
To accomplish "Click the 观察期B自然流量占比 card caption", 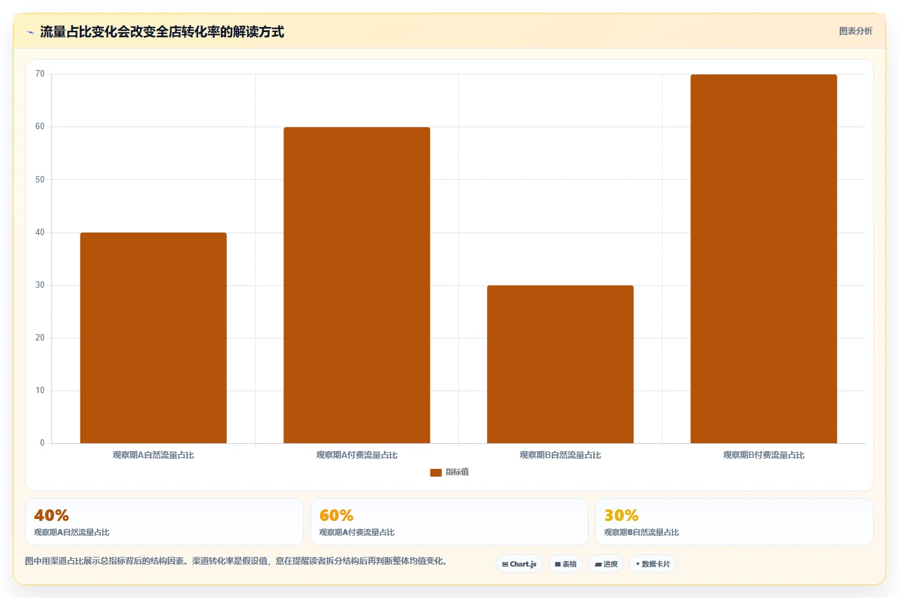I will (x=641, y=532).
